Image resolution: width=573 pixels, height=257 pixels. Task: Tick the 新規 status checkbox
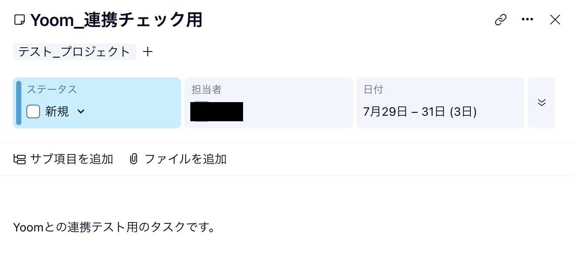point(33,111)
